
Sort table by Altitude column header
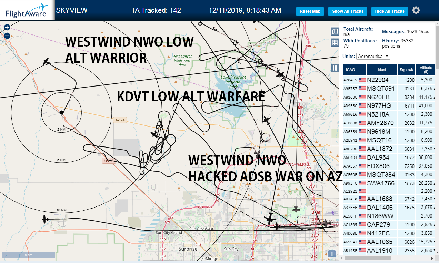426,70
